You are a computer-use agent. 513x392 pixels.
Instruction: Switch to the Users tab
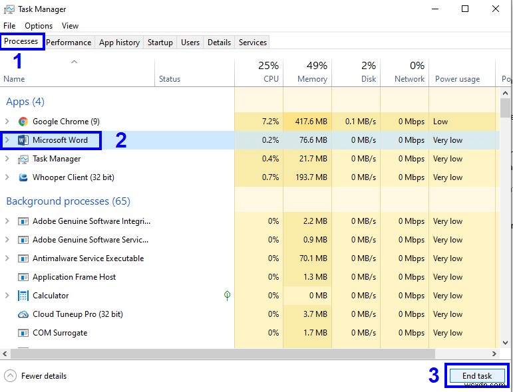coord(190,43)
